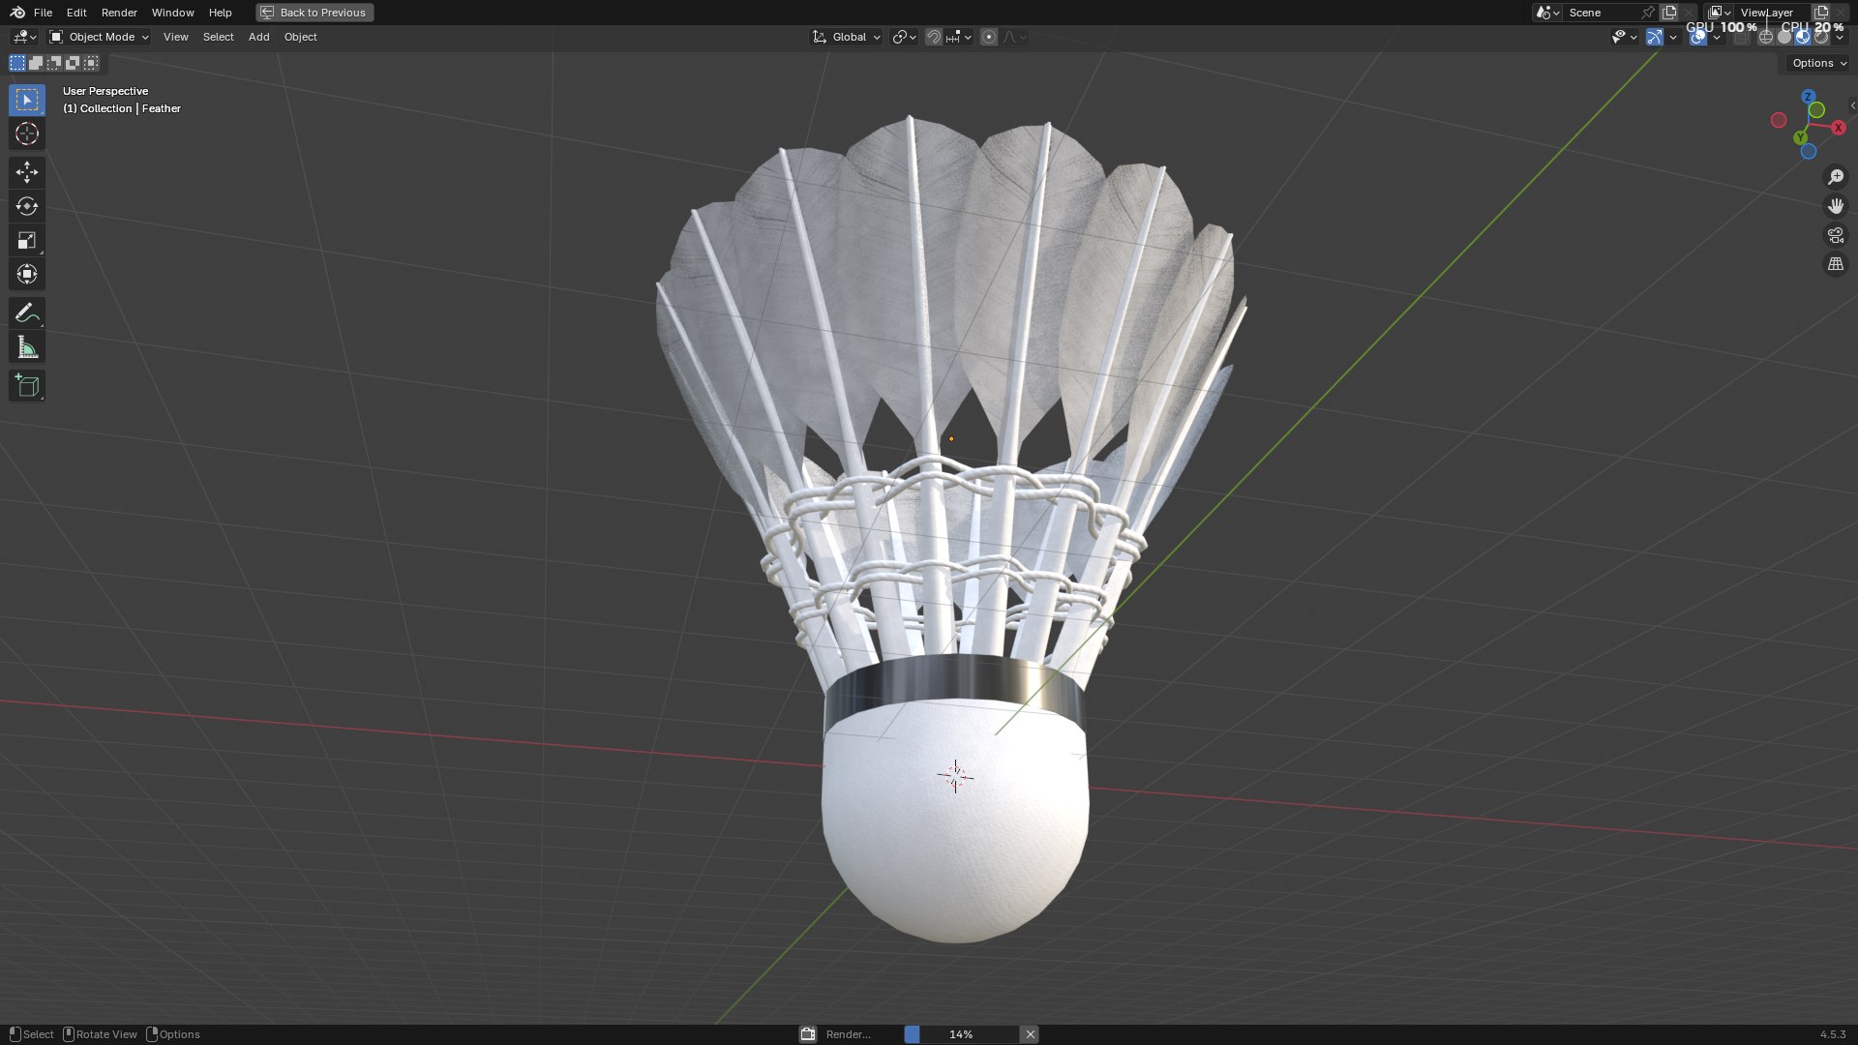Image resolution: width=1858 pixels, height=1045 pixels.
Task: Open the shading options dropdown arrow
Action: [1840, 37]
